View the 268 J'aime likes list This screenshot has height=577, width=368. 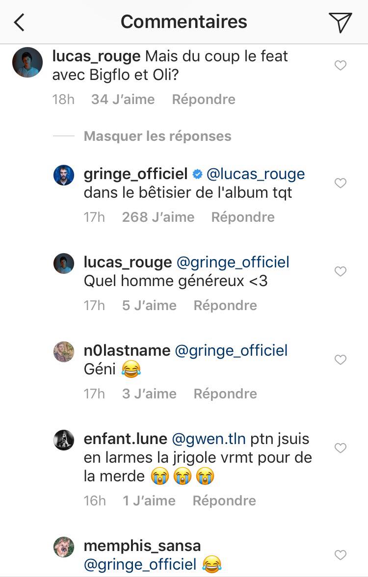pyautogui.click(x=158, y=217)
